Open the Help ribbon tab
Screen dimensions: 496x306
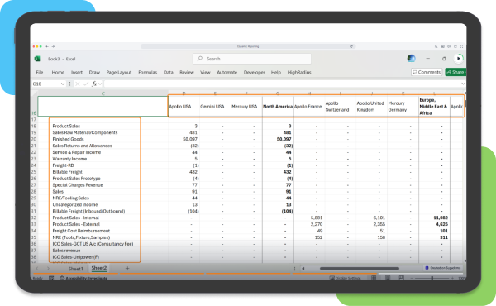[276, 73]
